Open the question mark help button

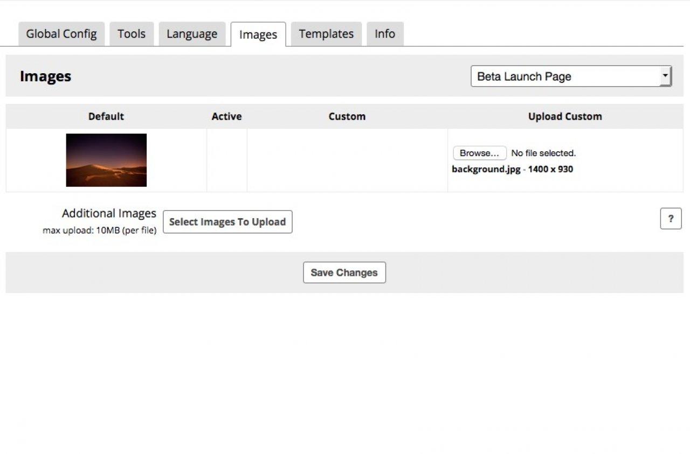pyautogui.click(x=671, y=219)
